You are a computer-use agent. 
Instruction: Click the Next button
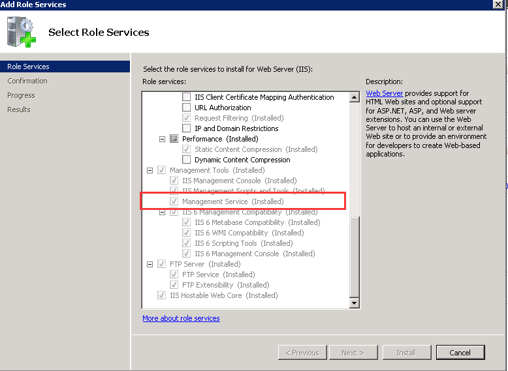click(353, 353)
